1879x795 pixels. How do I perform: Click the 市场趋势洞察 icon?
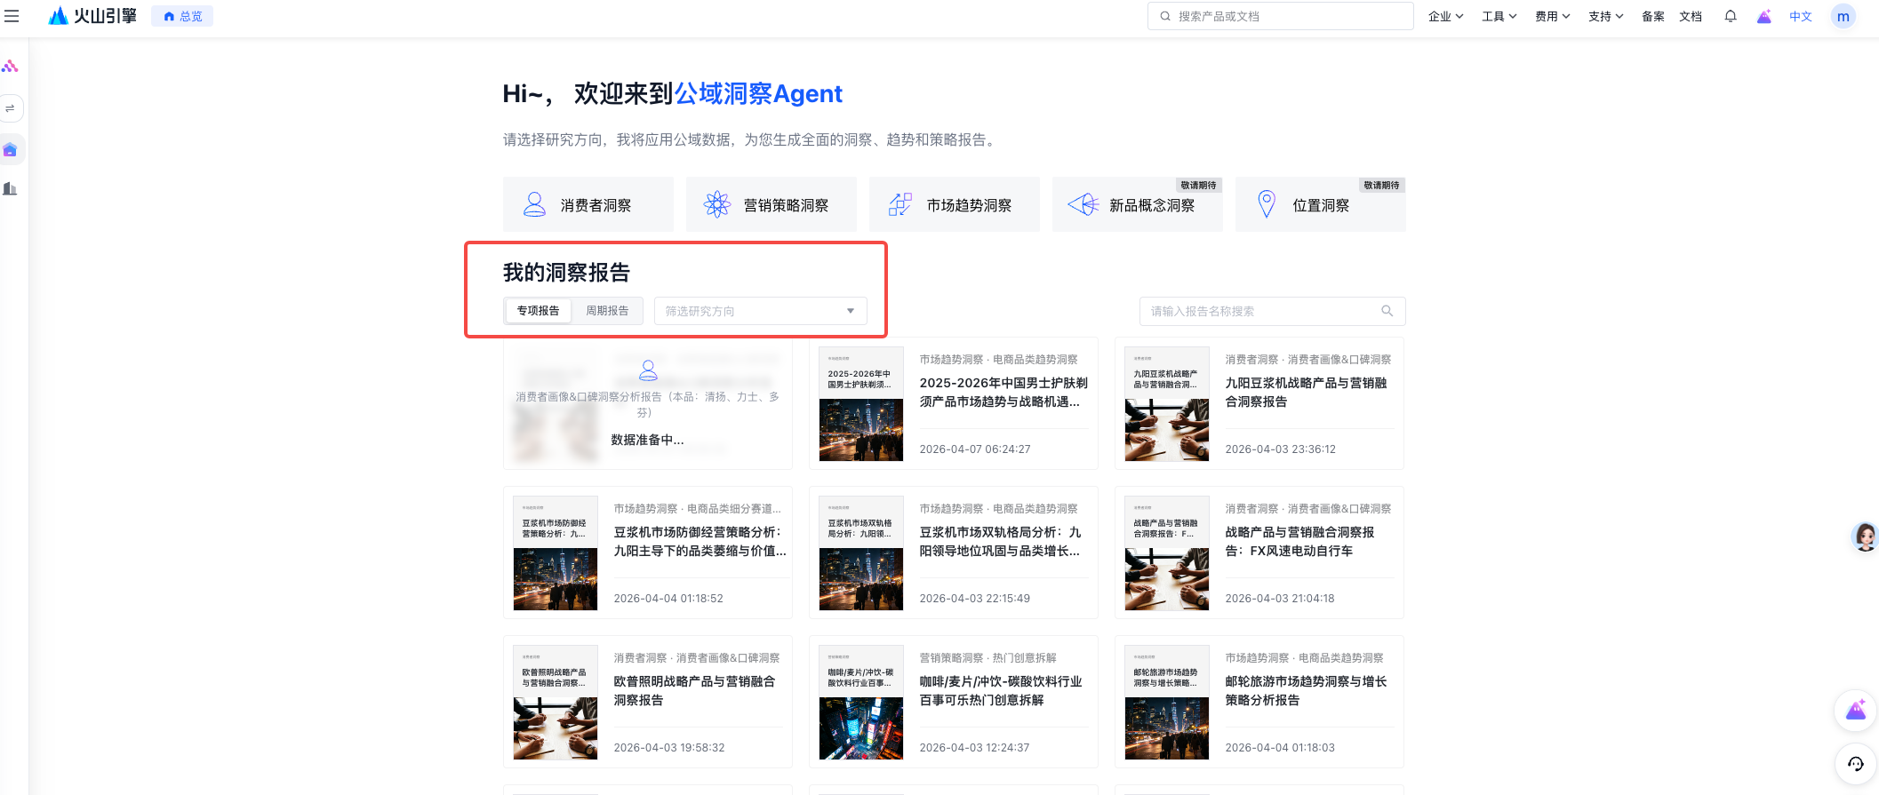click(x=900, y=205)
